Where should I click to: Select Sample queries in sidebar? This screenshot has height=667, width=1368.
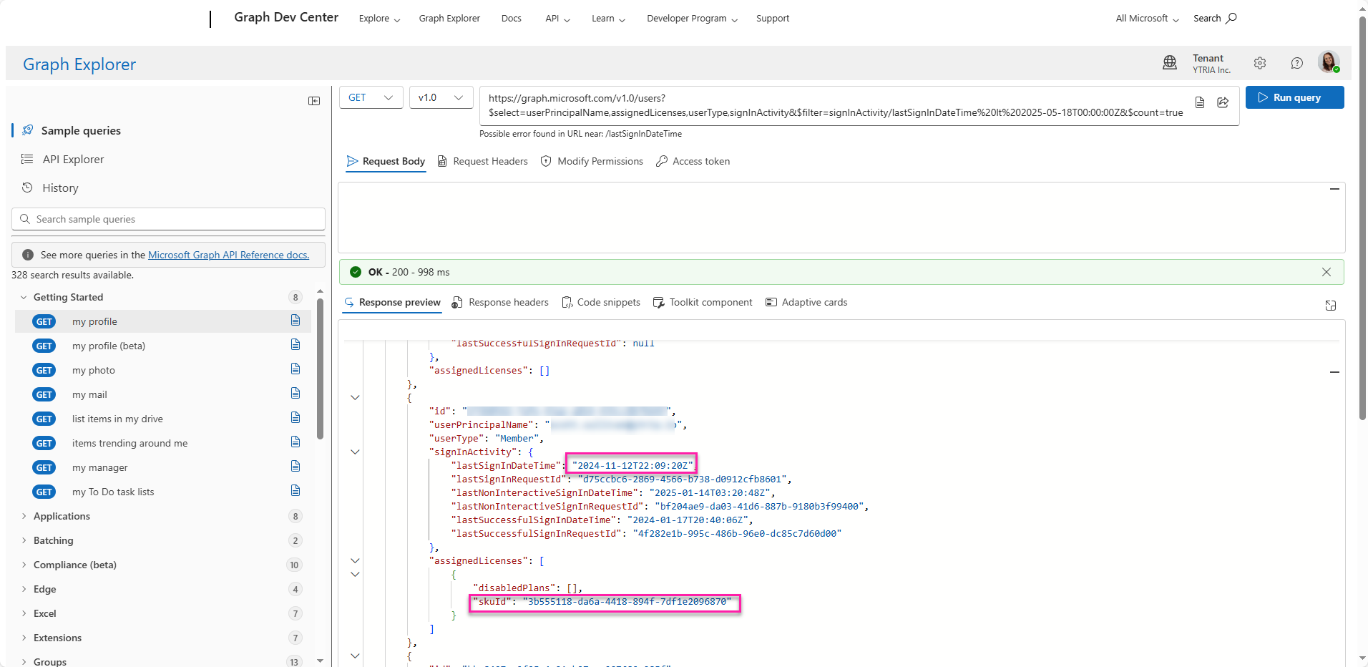pos(81,130)
